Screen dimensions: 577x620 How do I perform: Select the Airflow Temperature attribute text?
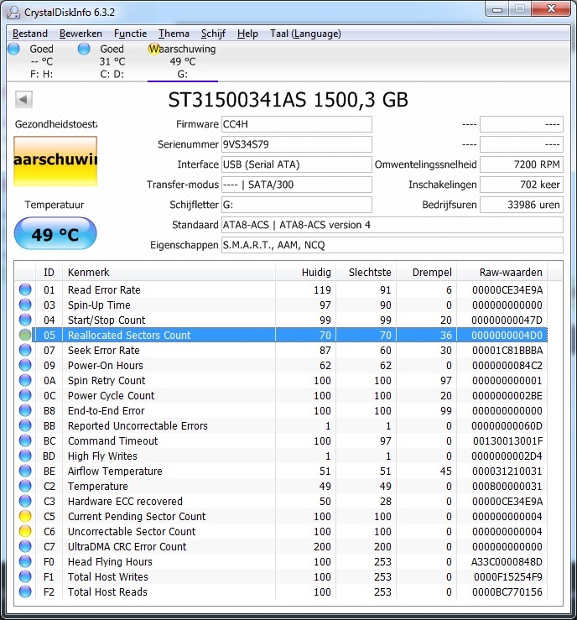(115, 471)
